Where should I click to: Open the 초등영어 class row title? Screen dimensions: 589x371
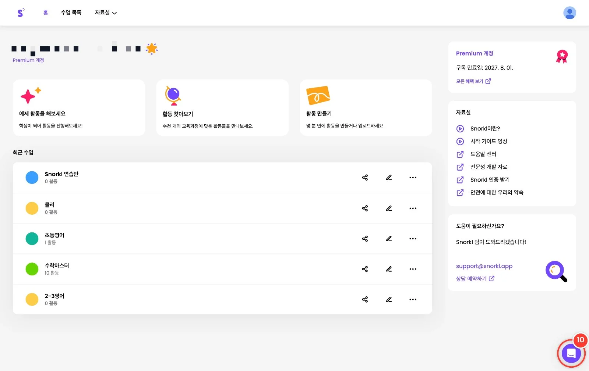pos(54,235)
